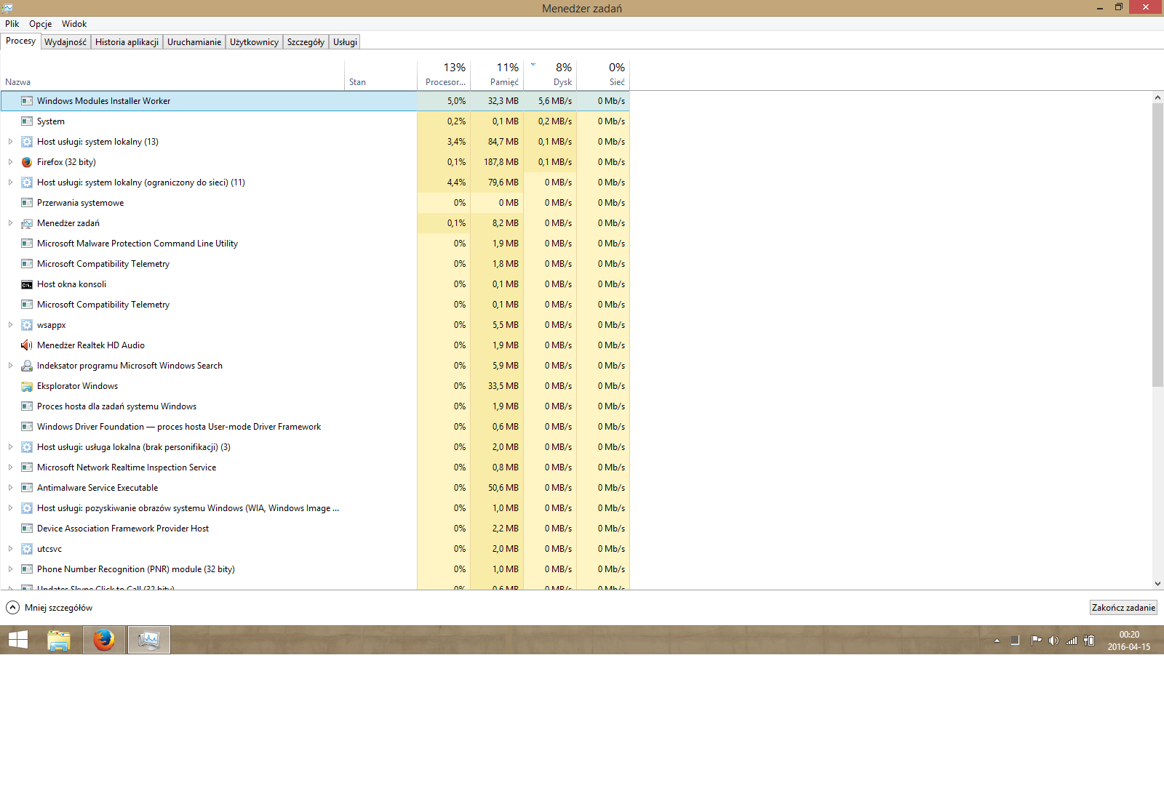Switch to the Uruchamianie tab
This screenshot has height=791, width=1164.
click(x=194, y=42)
